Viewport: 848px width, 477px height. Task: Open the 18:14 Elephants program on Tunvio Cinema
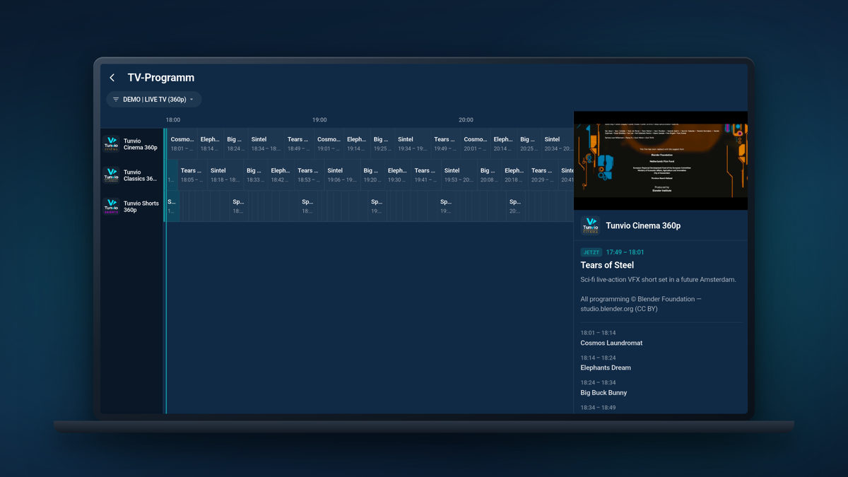point(211,143)
